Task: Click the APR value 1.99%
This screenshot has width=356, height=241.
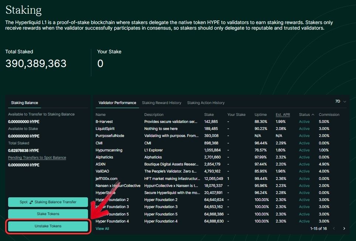Action: 281,122
